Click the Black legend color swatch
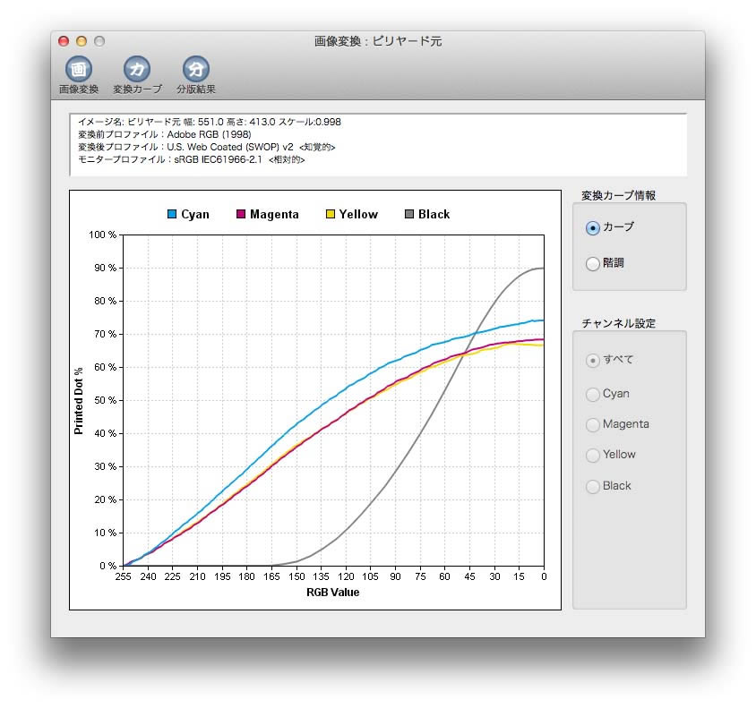Viewport: 756px width, 708px height. coord(409,215)
